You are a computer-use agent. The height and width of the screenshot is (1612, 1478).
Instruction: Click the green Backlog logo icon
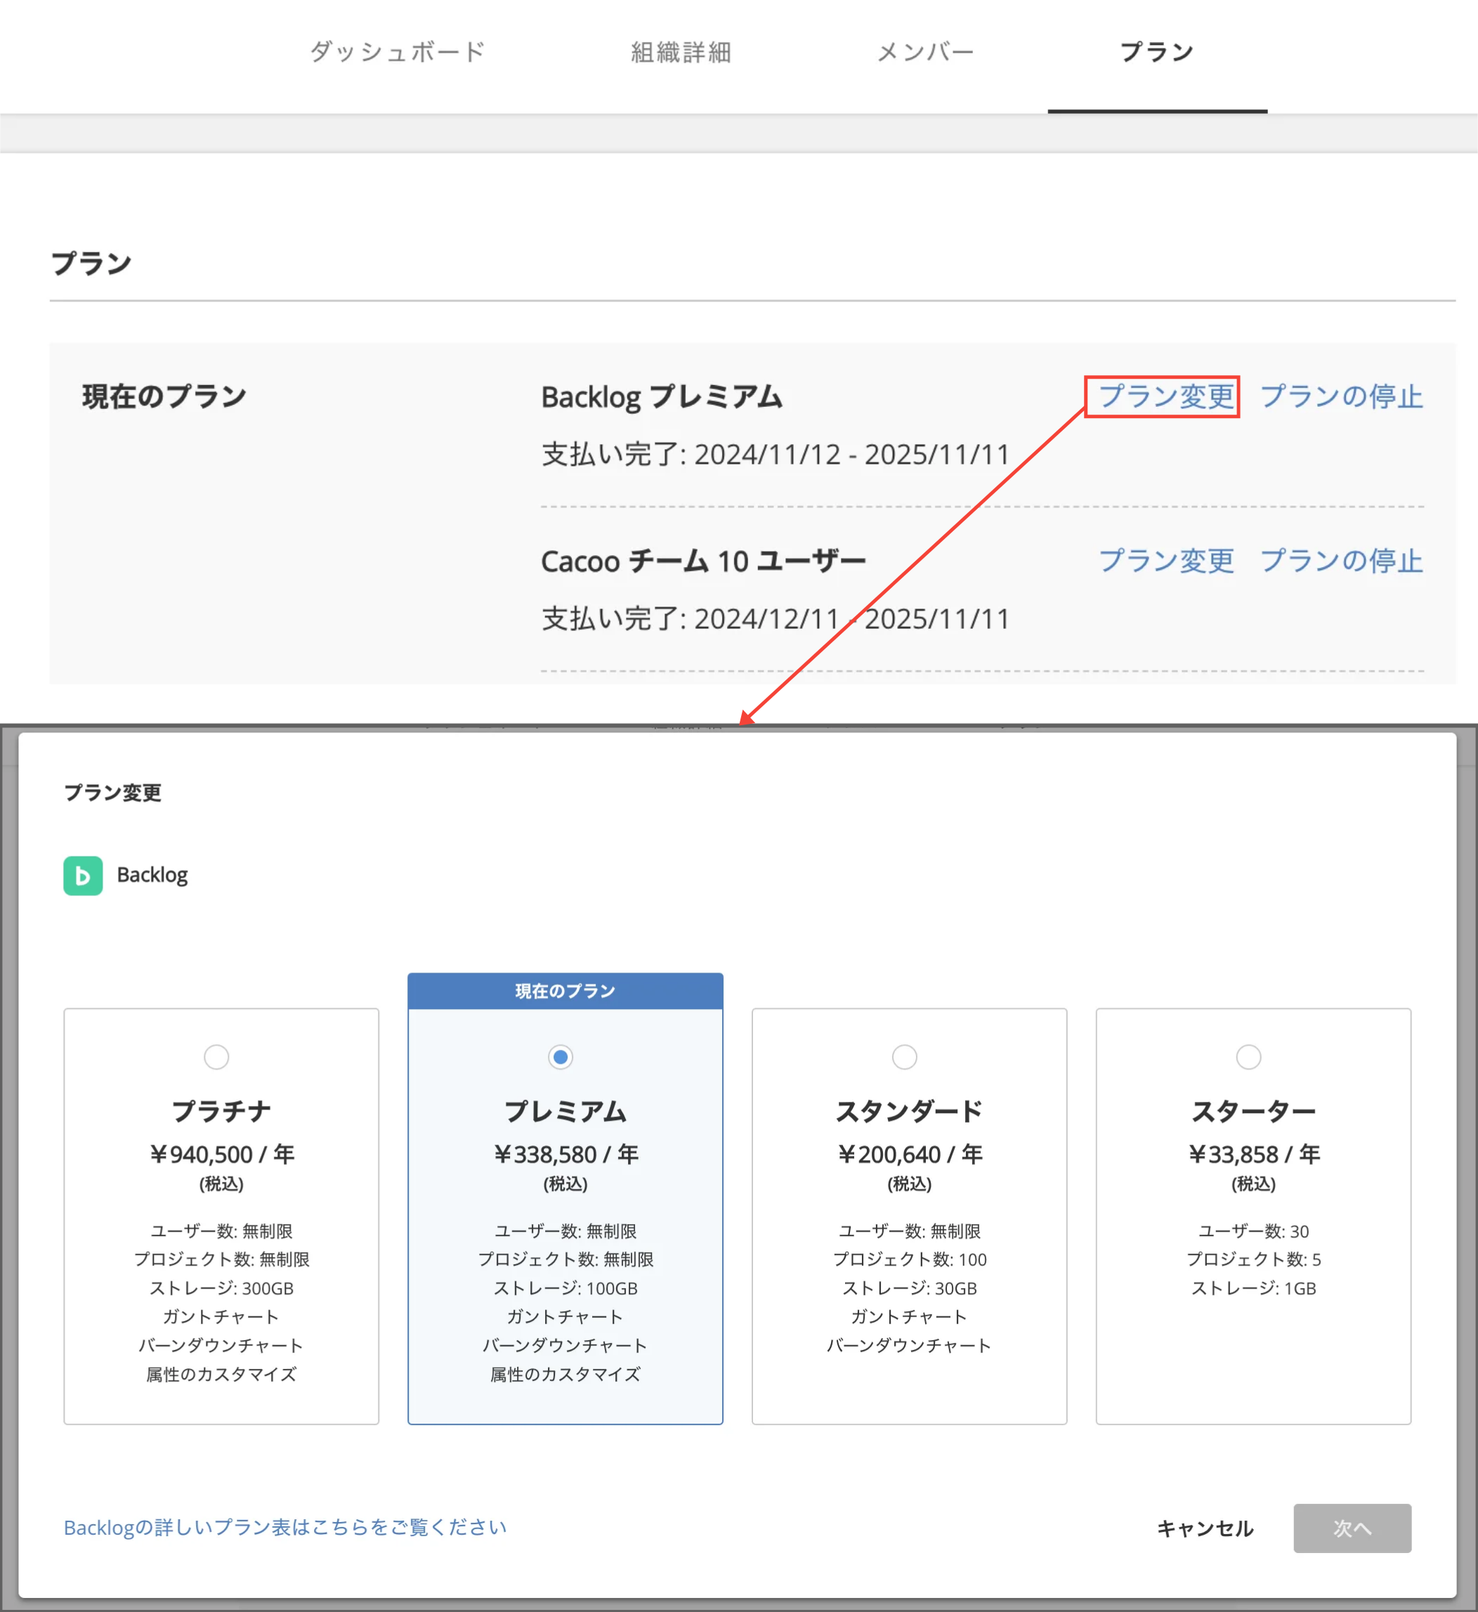[83, 875]
